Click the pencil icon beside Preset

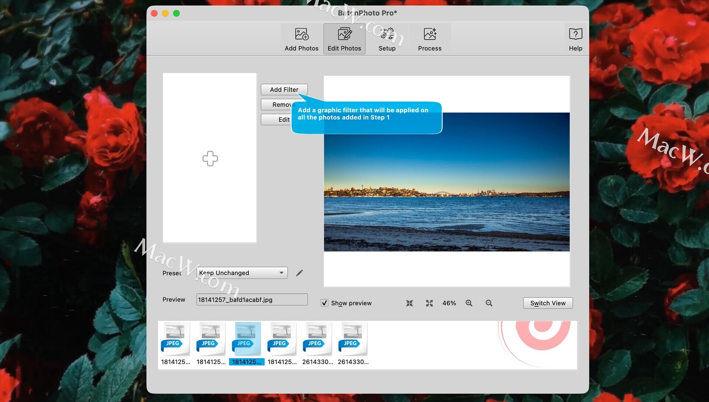click(299, 273)
